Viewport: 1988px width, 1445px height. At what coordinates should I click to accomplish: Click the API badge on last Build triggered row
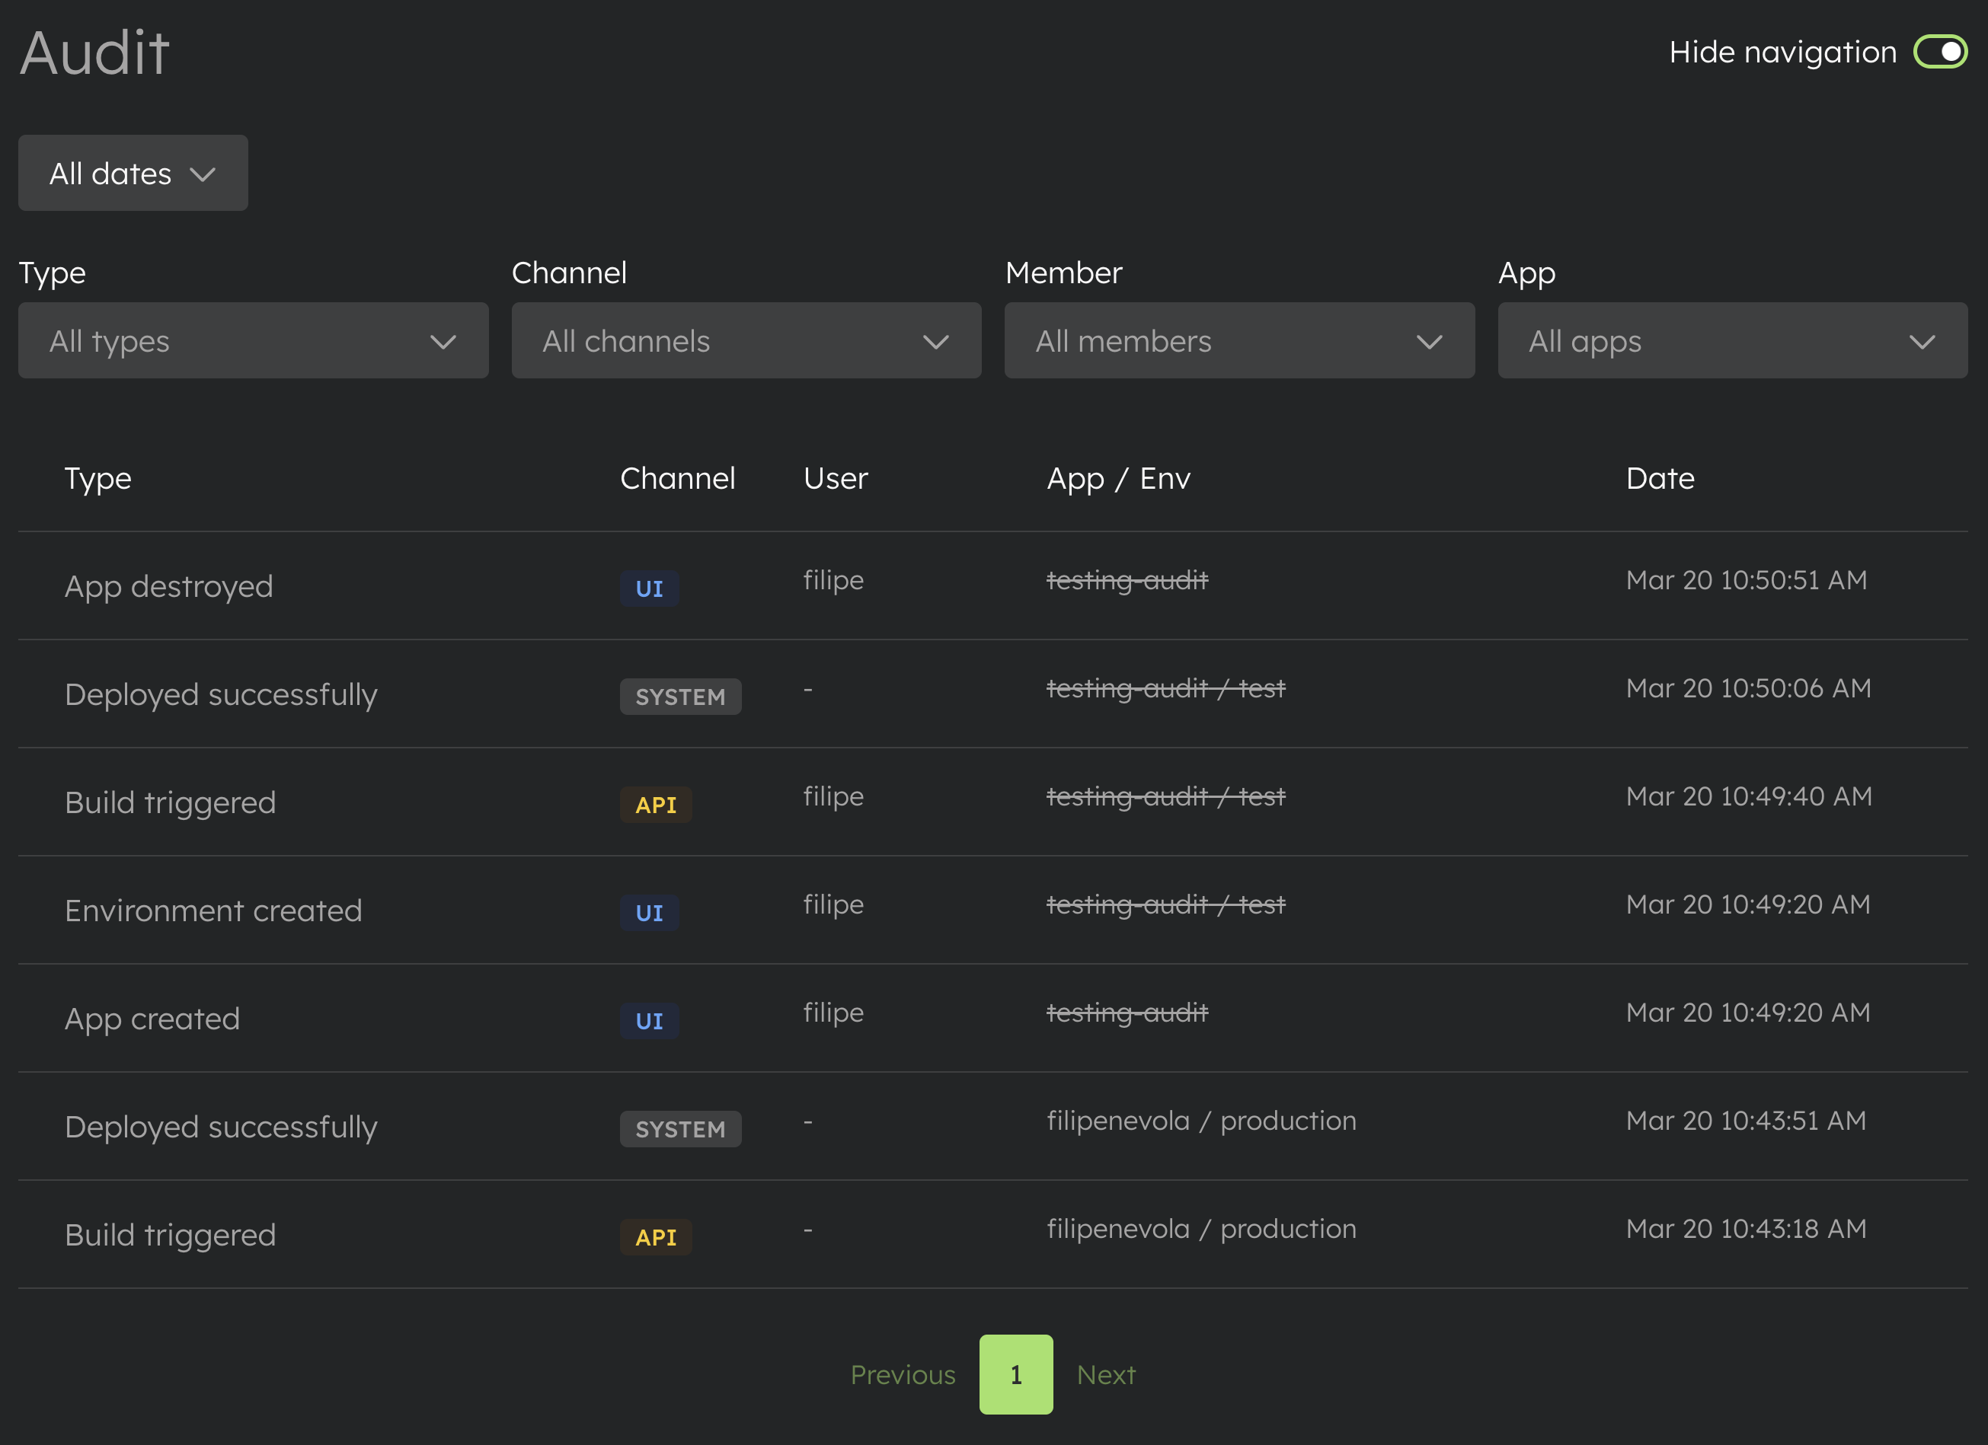coord(656,1236)
